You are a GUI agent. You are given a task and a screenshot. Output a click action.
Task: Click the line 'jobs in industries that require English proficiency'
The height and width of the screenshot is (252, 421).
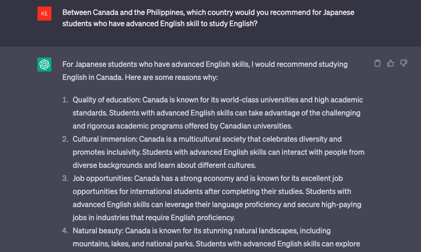(x=153, y=217)
